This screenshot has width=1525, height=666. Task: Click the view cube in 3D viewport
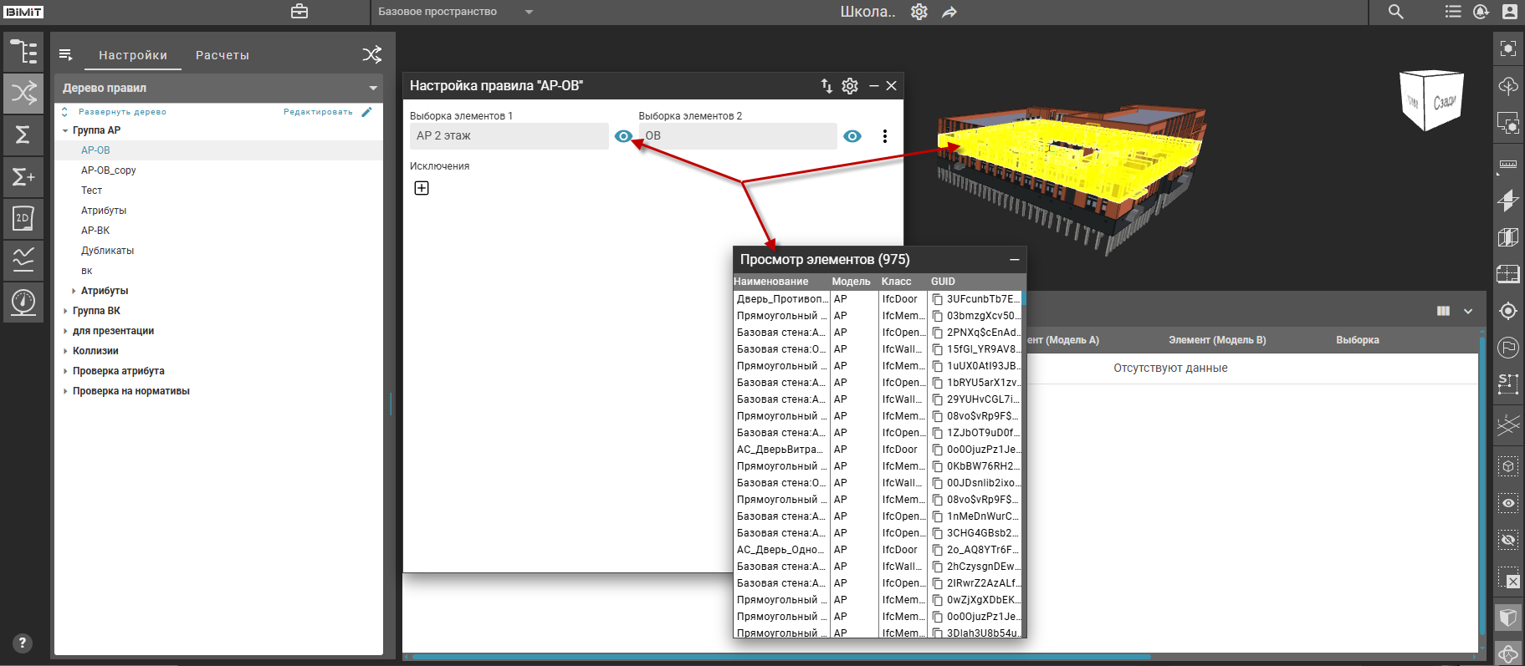(1431, 100)
